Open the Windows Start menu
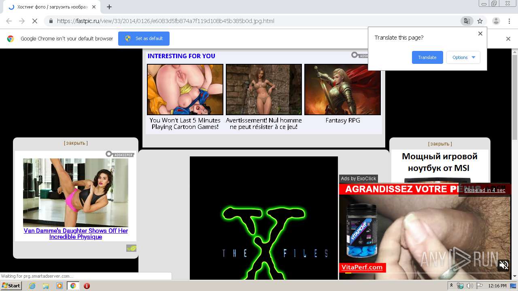The image size is (518, 291). (x=11, y=286)
